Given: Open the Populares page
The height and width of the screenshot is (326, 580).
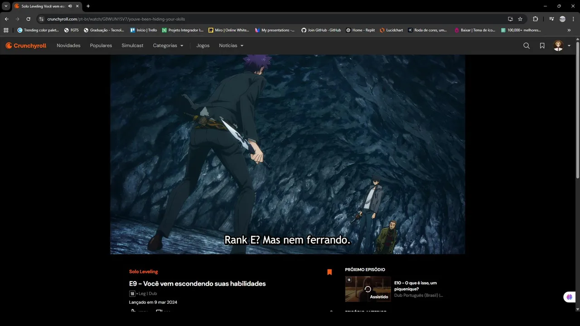Looking at the screenshot, I should pos(101,46).
